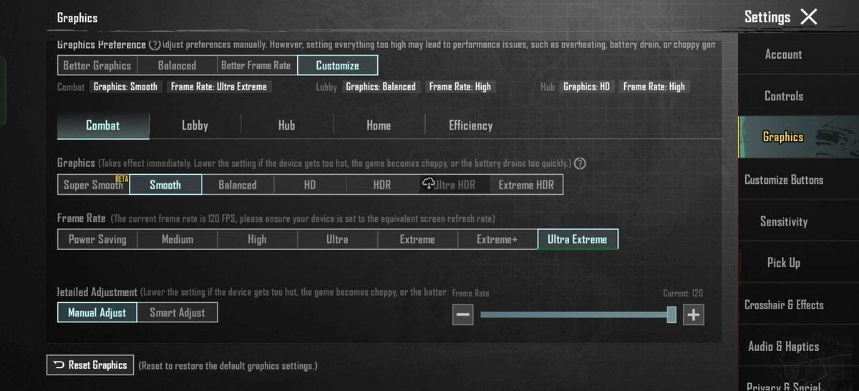This screenshot has height=391, width=859.
Task: Open Graphics Preference help question-mark icon
Action: coord(155,45)
